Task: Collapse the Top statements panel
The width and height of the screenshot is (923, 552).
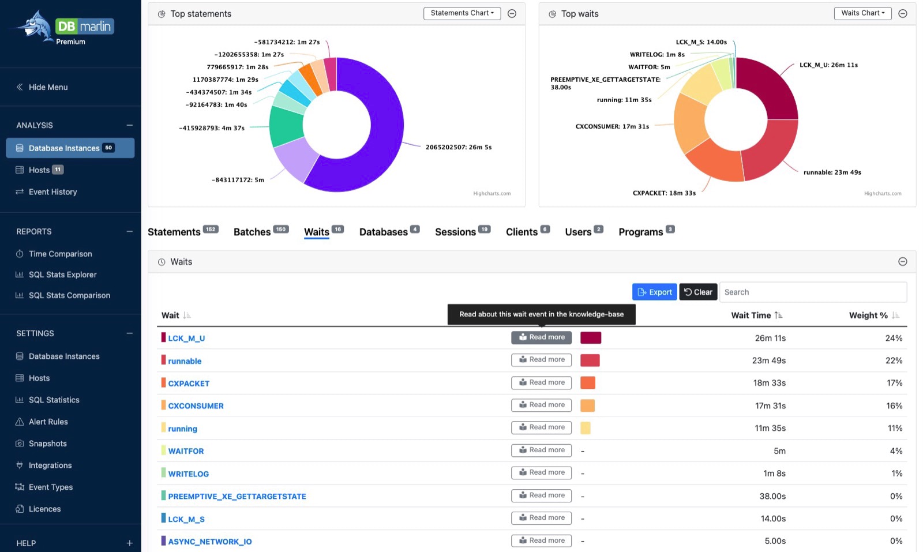Action: coord(512,14)
